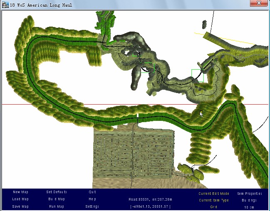Select Set Defaults in the bottom panel

click(57, 192)
